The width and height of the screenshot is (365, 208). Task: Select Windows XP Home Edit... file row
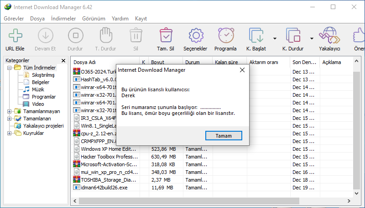pos(212,149)
